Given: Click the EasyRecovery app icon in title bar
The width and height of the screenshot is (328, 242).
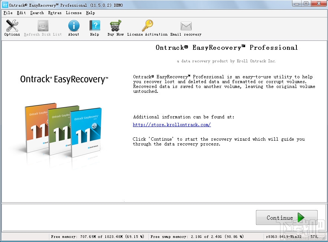Looking at the screenshot, I should (5, 5).
